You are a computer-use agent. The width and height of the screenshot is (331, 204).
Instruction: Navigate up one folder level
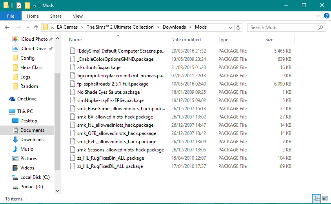point(36,27)
